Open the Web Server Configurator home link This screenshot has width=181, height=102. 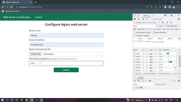click(x=17, y=17)
